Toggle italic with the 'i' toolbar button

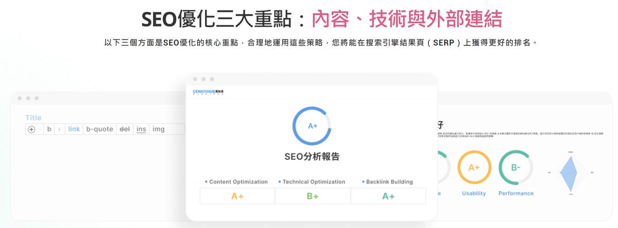(60, 129)
